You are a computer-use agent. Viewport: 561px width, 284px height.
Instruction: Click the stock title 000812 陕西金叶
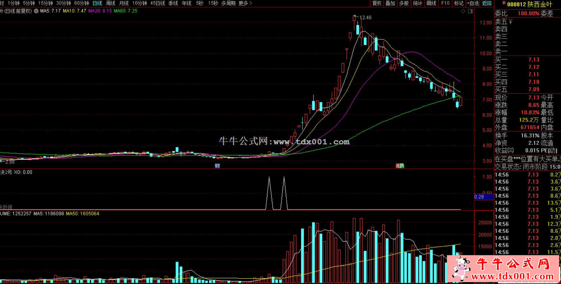[x=530, y=4]
